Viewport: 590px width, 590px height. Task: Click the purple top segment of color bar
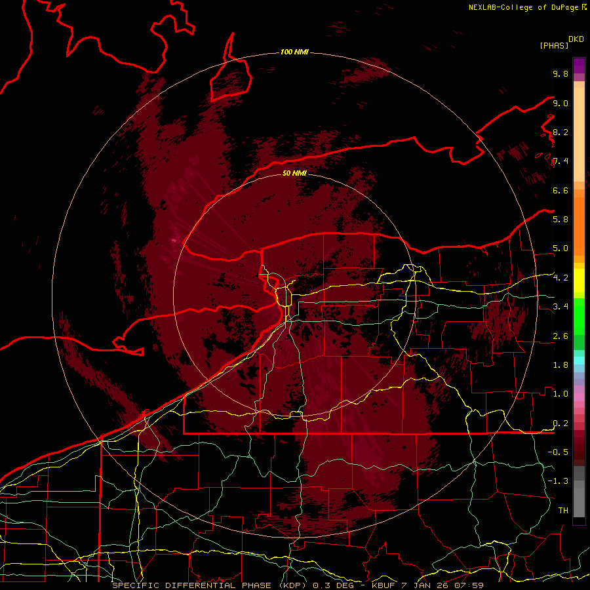[579, 66]
